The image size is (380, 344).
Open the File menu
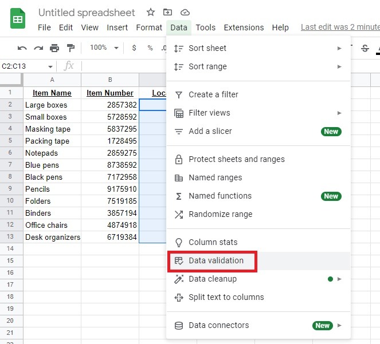click(44, 27)
